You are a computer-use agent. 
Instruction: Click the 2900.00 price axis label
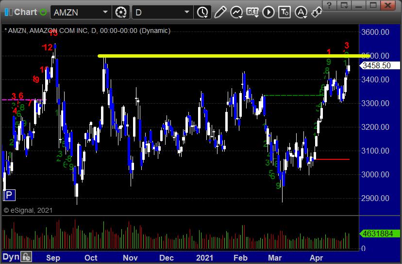[x=375, y=198]
